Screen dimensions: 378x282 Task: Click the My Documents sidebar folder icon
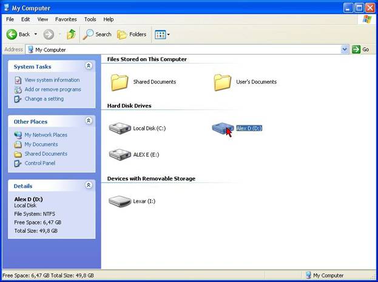(x=18, y=145)
